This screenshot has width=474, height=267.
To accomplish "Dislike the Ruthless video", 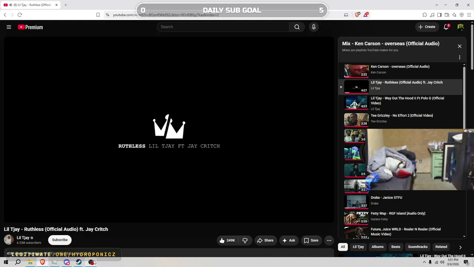I will 245,240.
